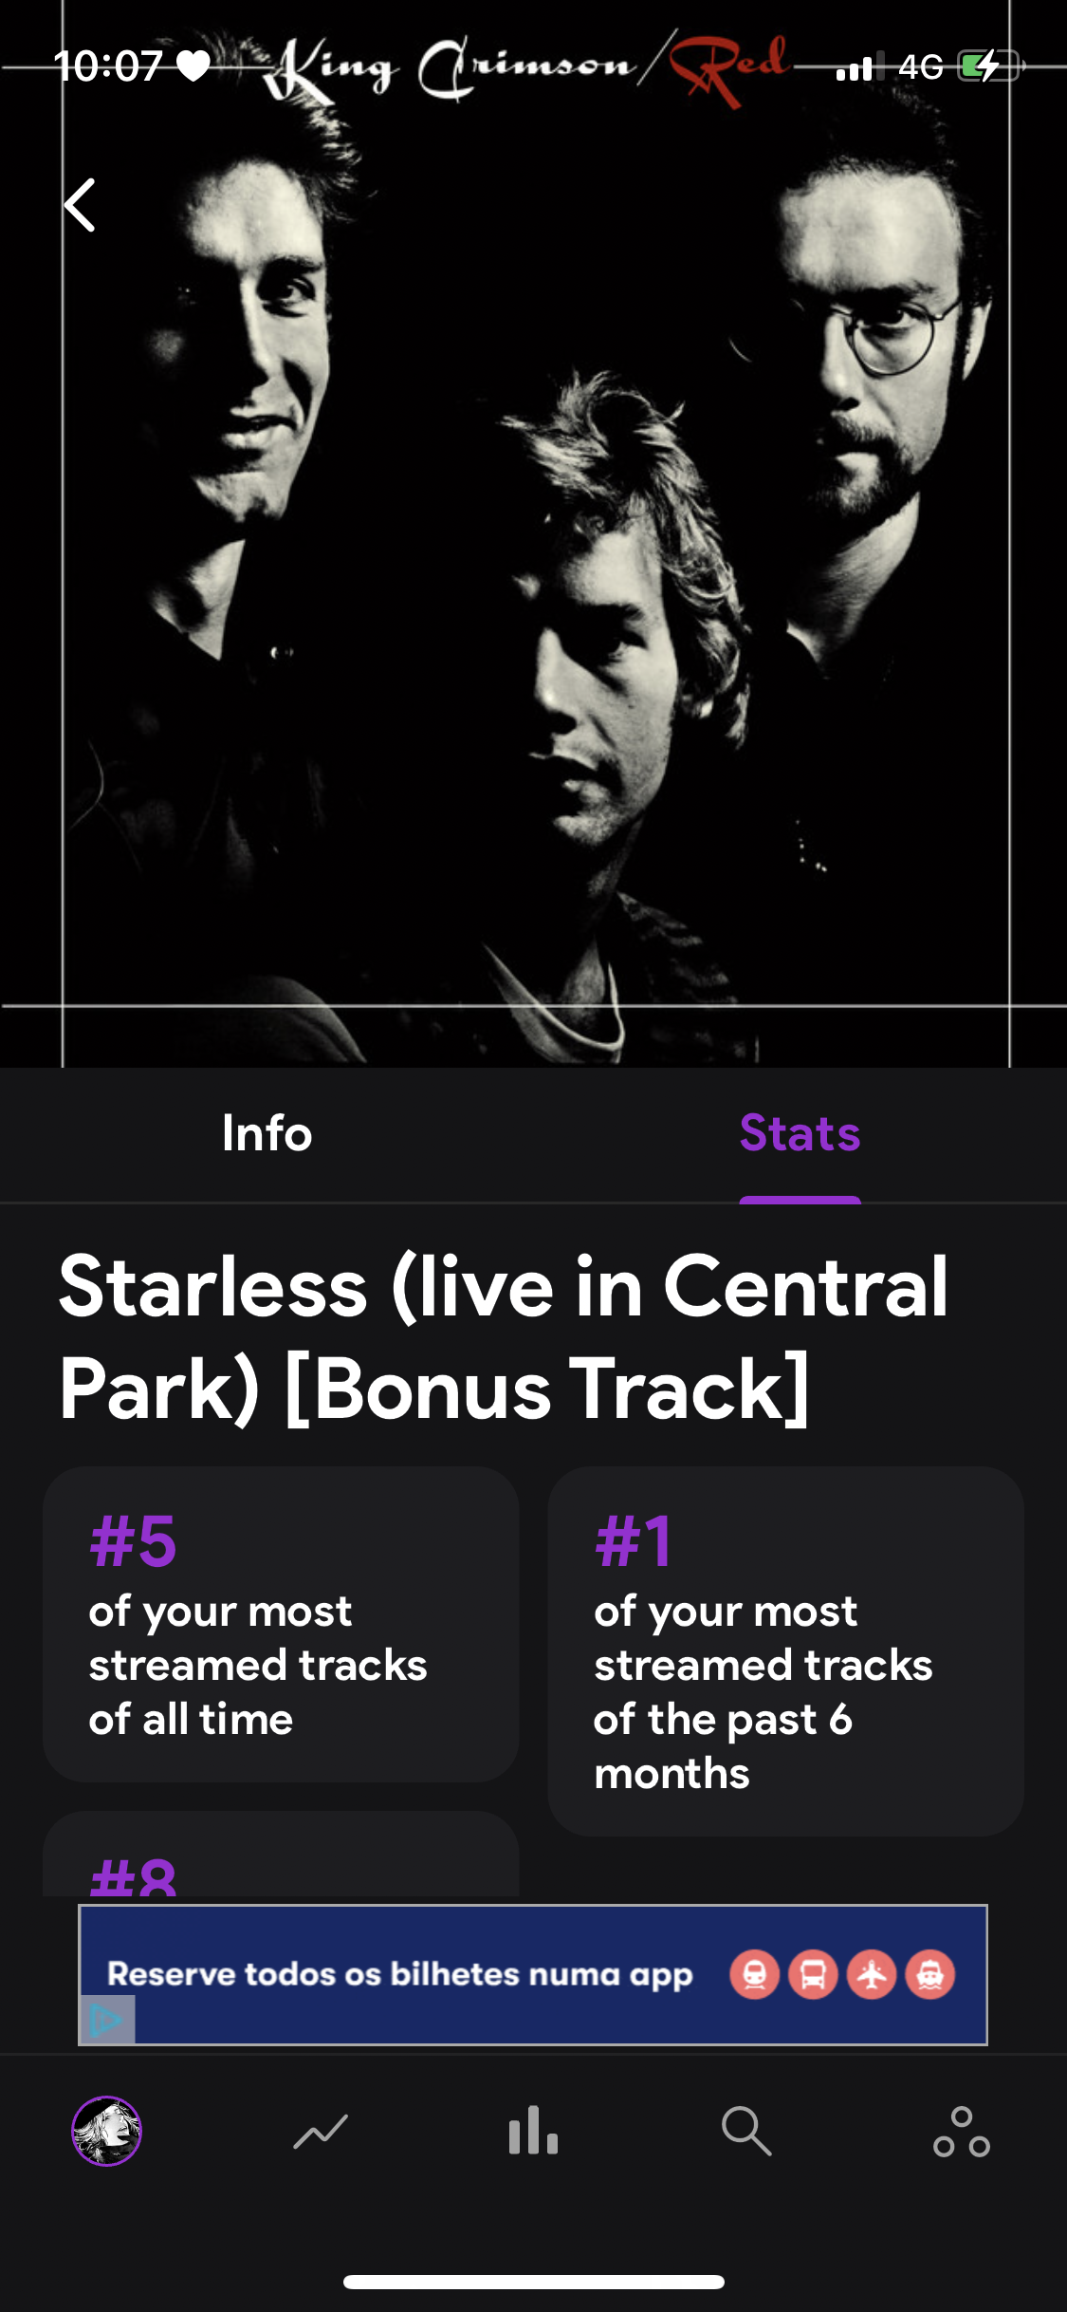Tap the Starless track title heading
The height and width of the screenshot is (2312, 1067).
pos(504,1337)
